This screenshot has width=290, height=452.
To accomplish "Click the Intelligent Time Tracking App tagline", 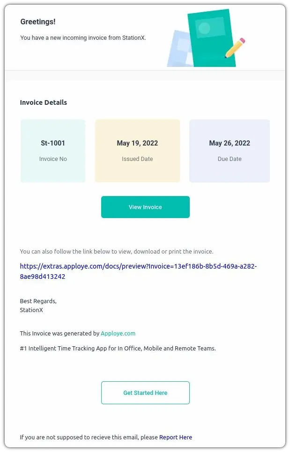I will tap(118, 349).
